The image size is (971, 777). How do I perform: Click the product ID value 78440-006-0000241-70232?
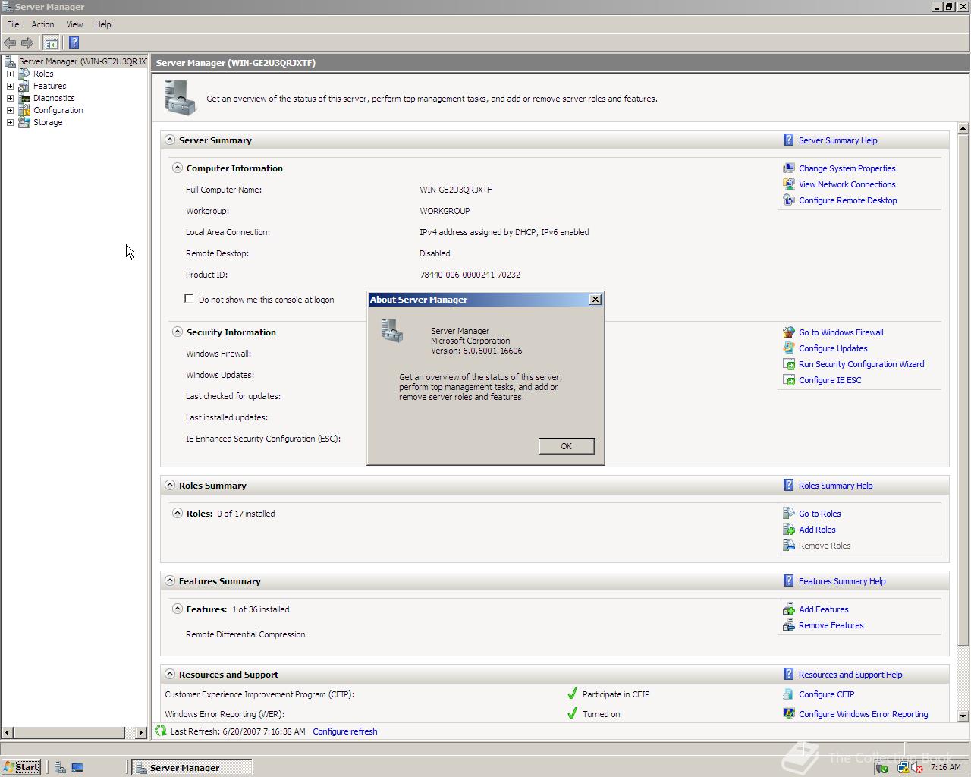tap(470, 275)
